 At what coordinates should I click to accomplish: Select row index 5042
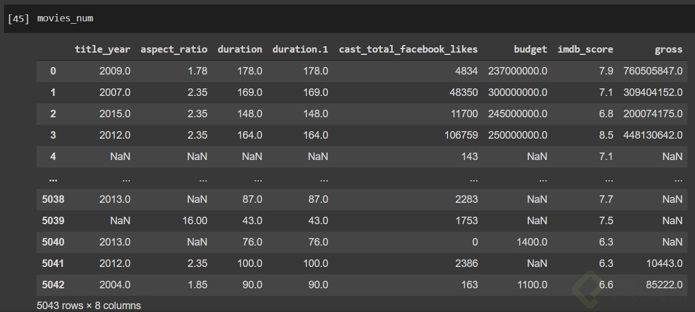point(53,284)
